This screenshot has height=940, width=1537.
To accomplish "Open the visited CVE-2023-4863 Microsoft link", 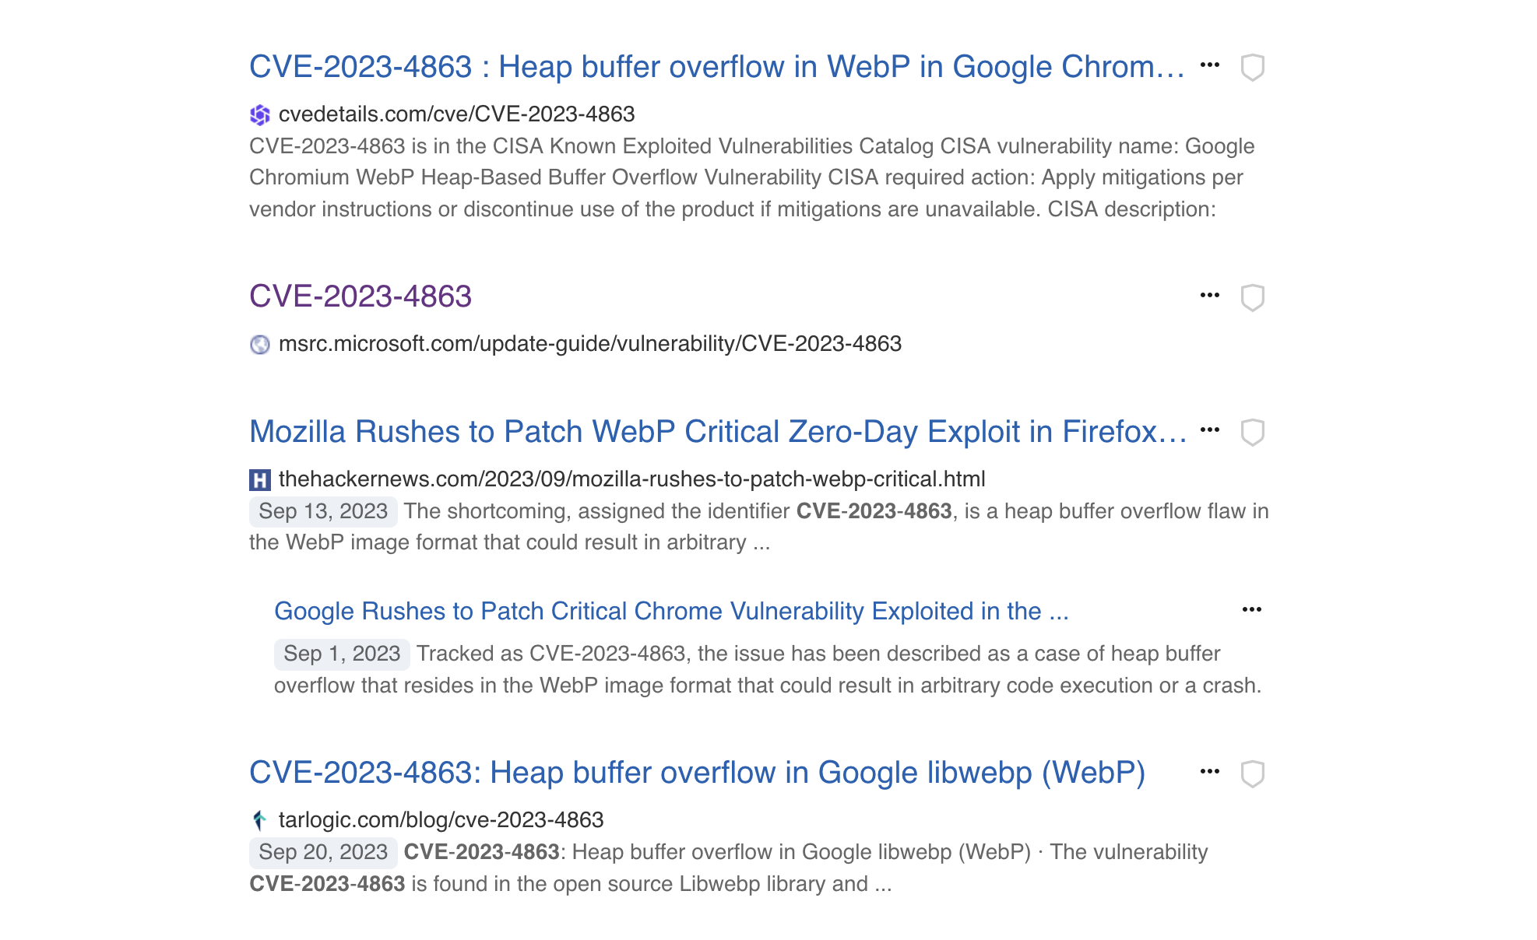I will click(x=361, y=296).
